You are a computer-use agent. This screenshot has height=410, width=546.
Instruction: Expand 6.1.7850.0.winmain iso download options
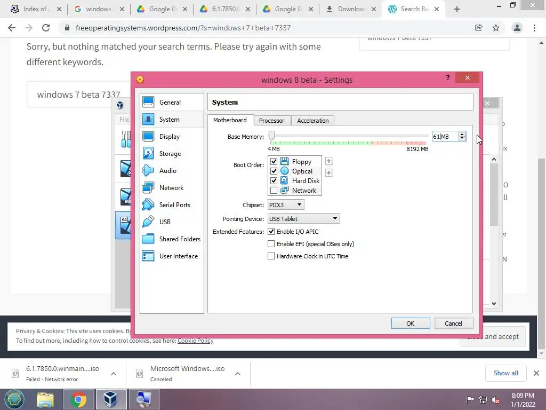tap(114, 373)
